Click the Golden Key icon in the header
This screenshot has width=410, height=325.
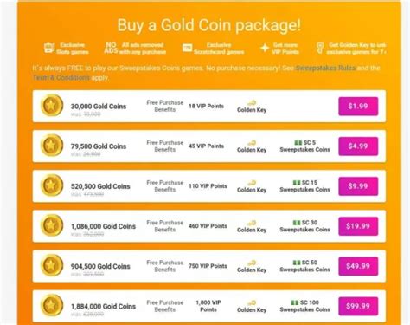(320, 48)
